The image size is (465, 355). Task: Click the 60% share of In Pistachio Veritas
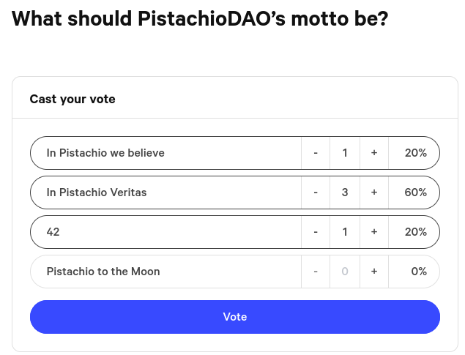click(x=415, y=193)
